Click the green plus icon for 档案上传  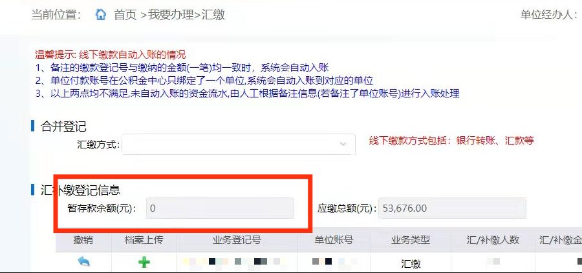tap(144, 262)
